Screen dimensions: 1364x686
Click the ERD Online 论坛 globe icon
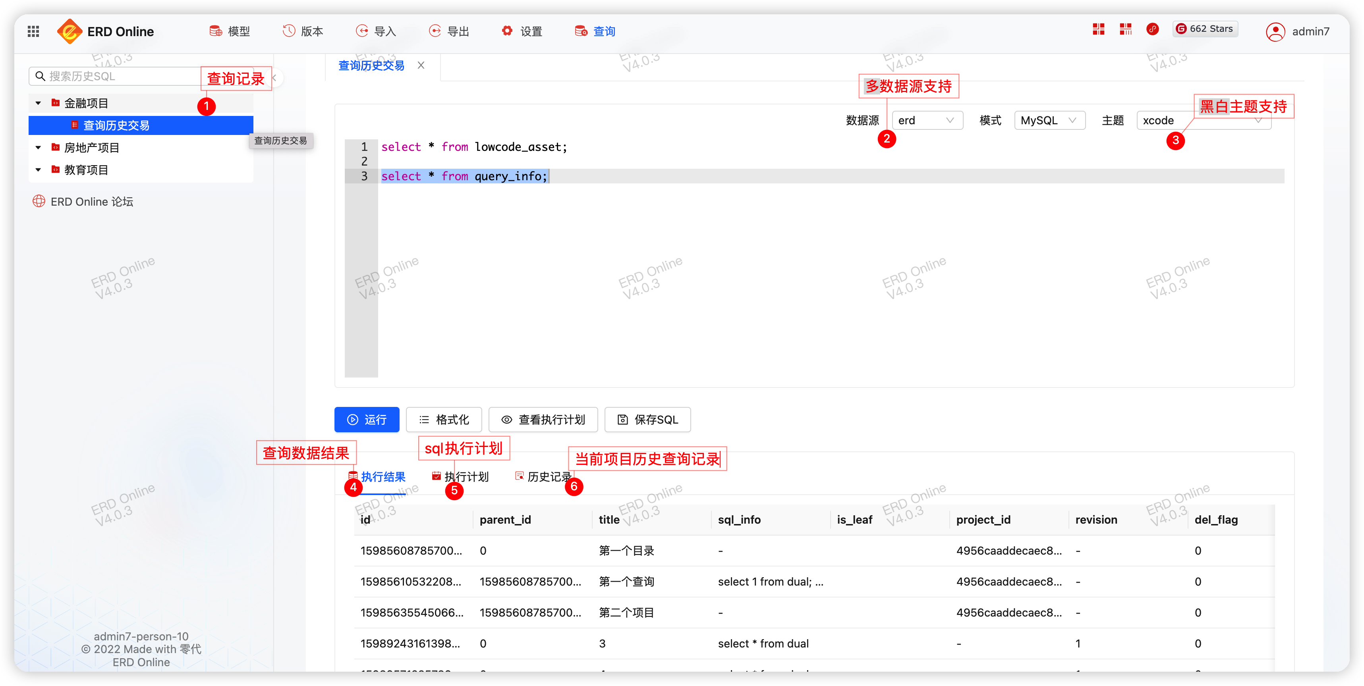coord(39,201)
